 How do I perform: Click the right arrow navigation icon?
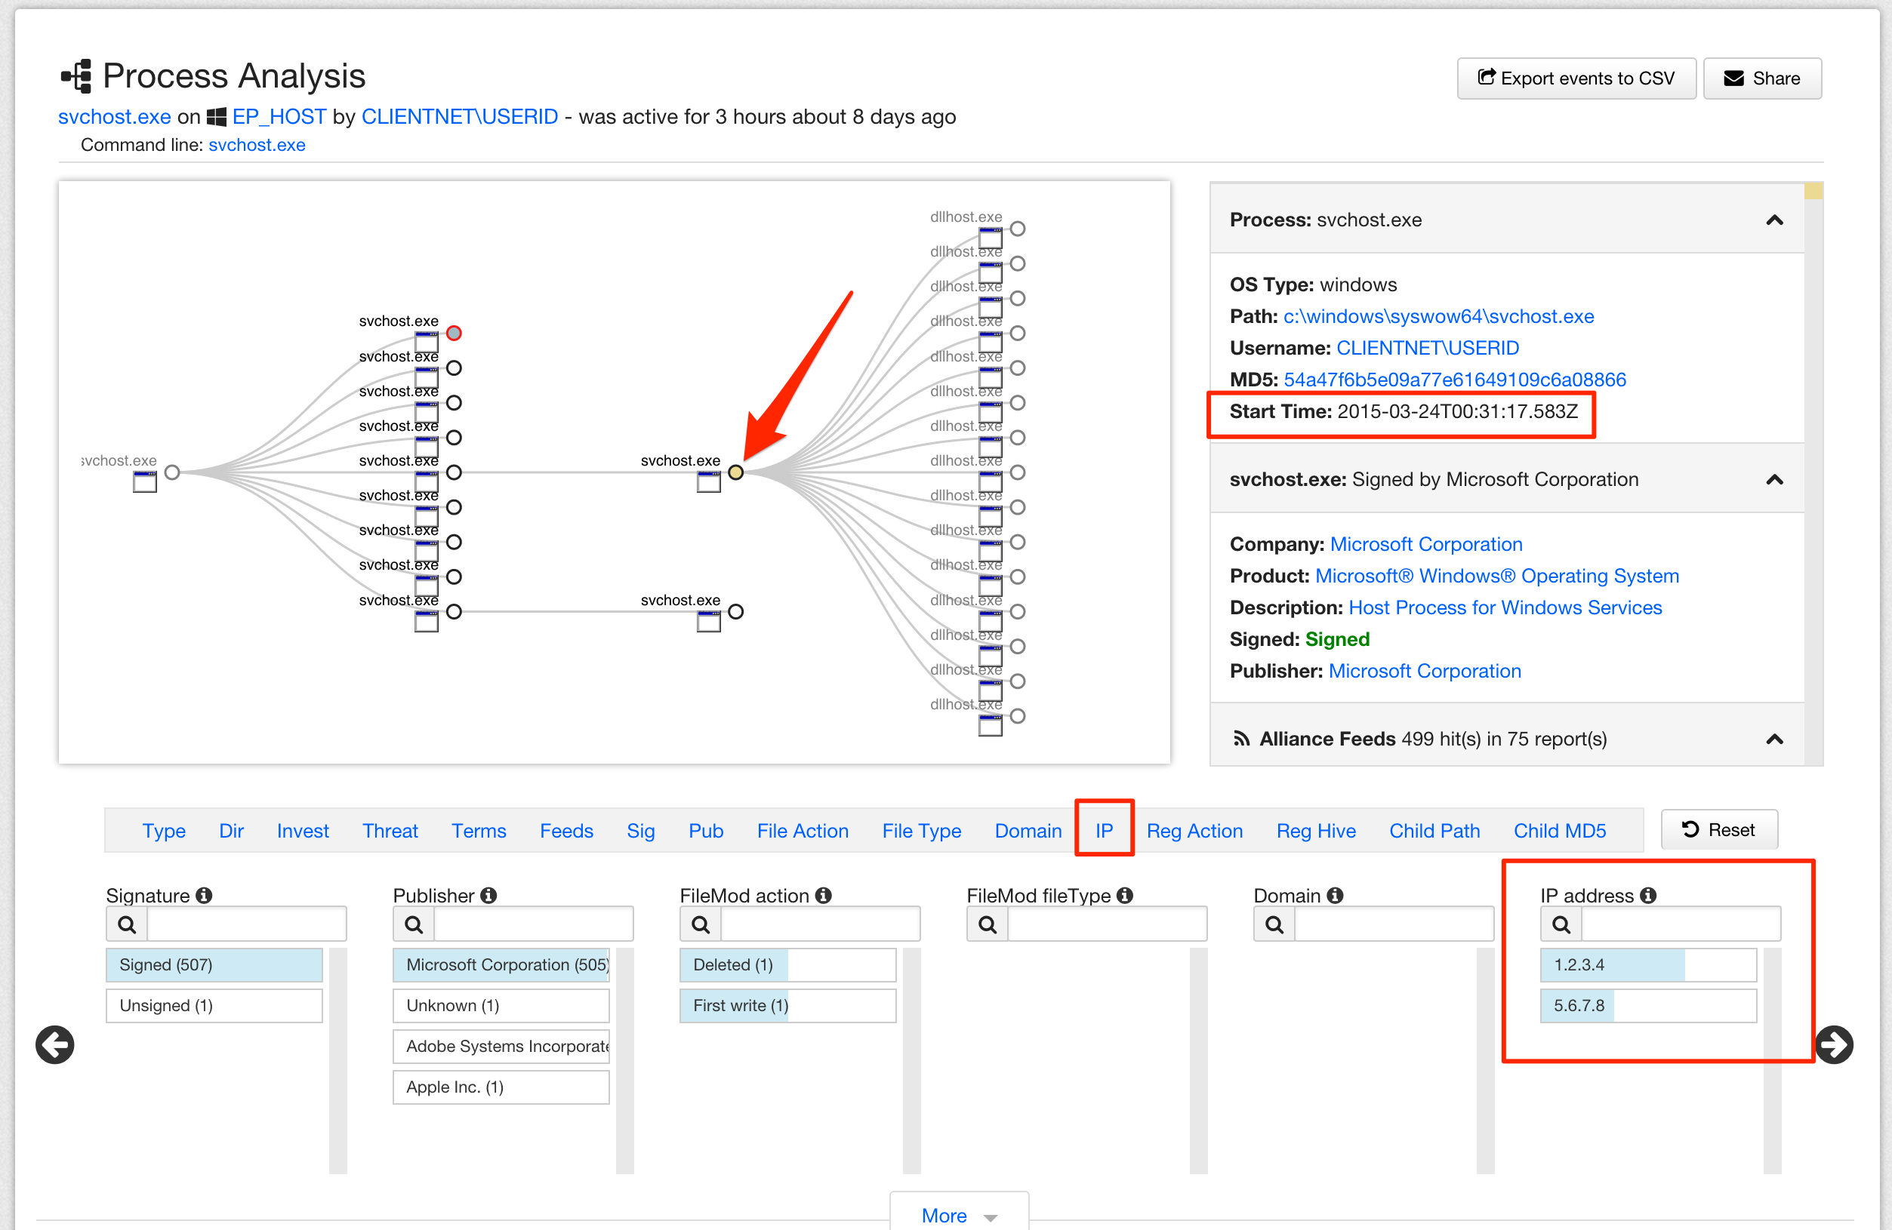click(1834, 1044)
